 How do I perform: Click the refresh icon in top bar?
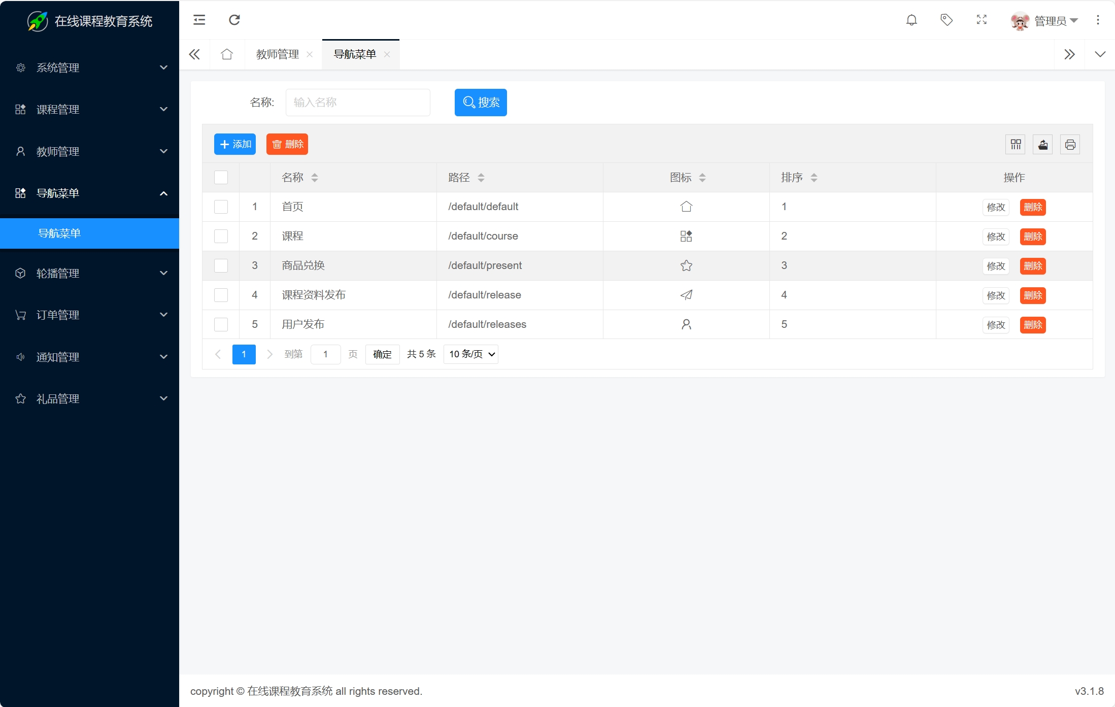click(x=234, y=20)
